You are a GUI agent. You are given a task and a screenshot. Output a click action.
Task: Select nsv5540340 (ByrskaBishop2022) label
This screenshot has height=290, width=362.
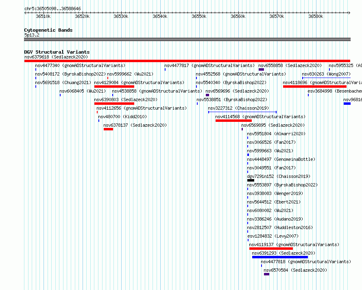[231, 82]
